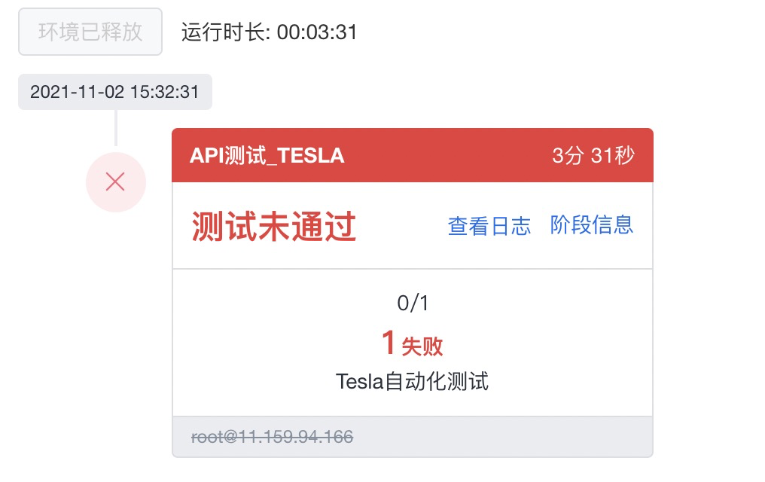Click the struck-through root@11.159.94.166 host
The height and width of the screenshot is (482, 765).
(273, 437)
